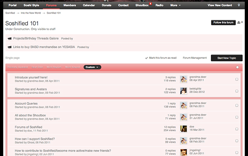The height and width of the screenshot is (156, 248).
Task: Click the Follow this forum button
Action: coord(223,23)
